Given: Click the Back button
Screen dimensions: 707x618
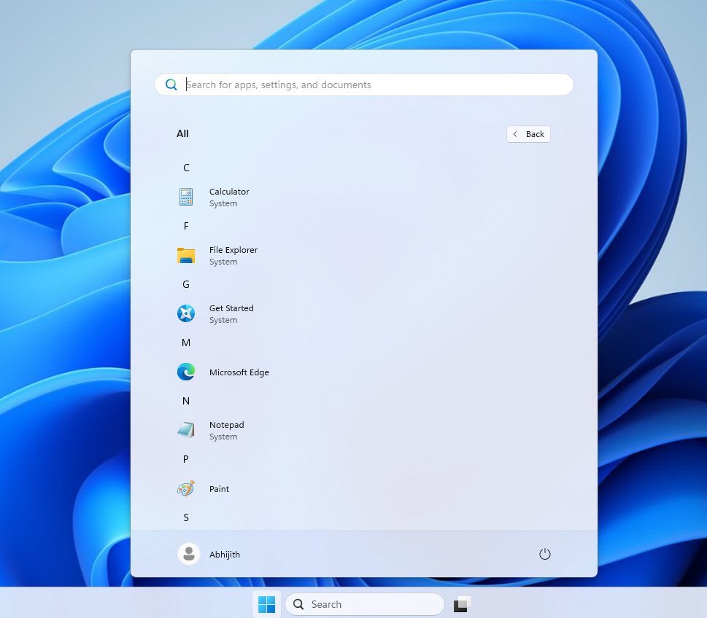Looking at the screenshot, I should pyautogui.click(x=528, y=133).
